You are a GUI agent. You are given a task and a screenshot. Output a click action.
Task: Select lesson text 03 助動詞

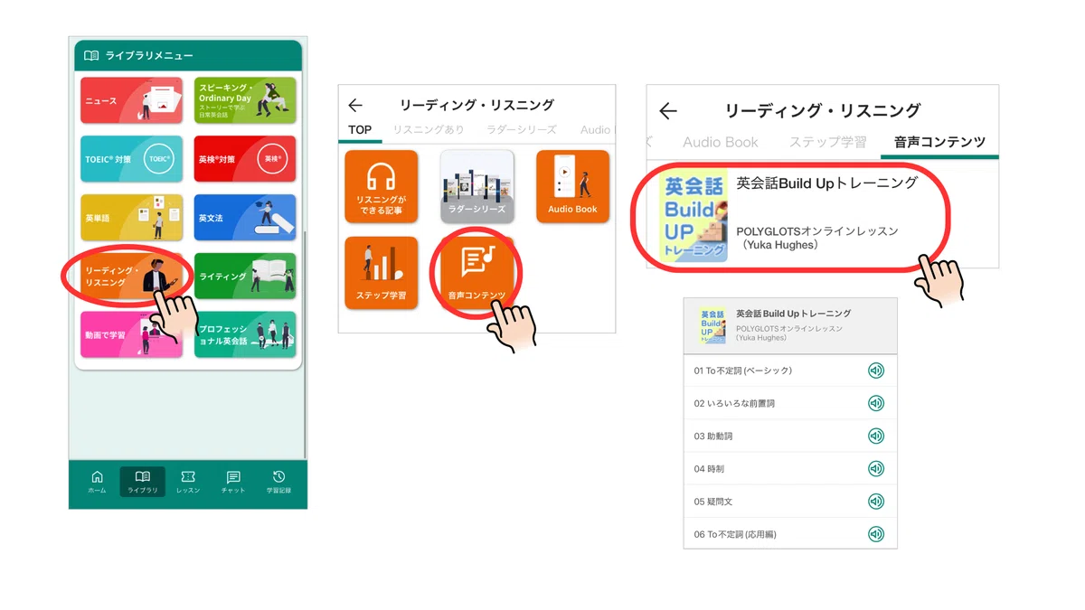click(x=713, y=436)
